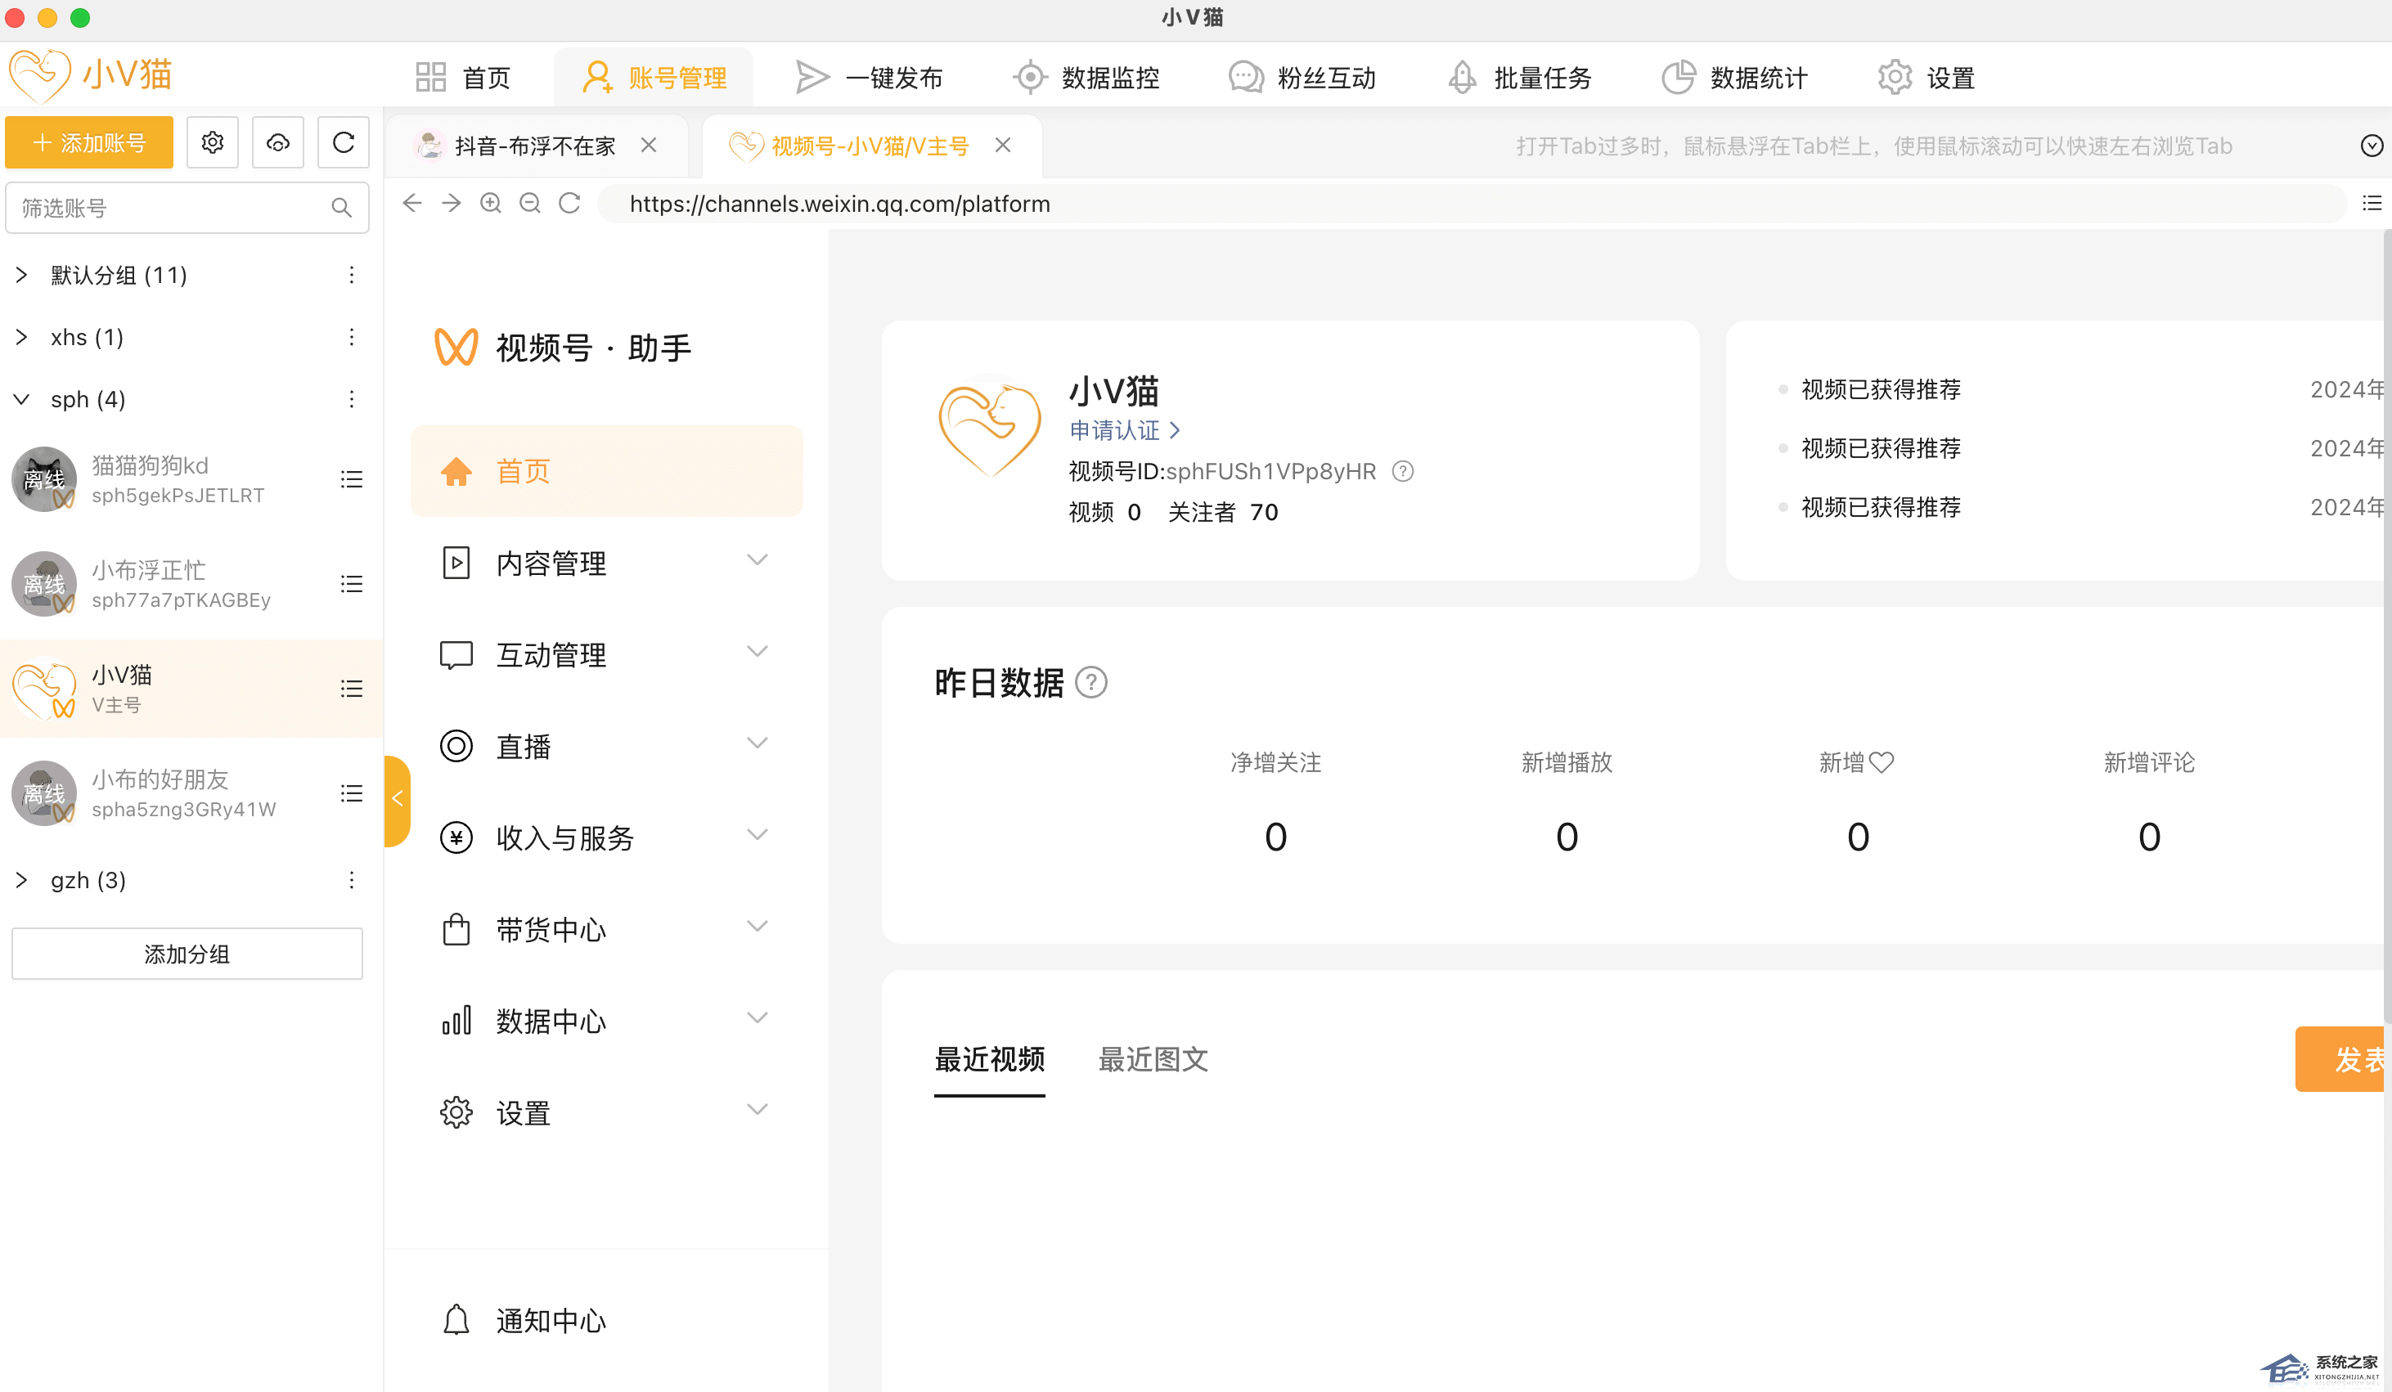Click help icon beside 昨日数据
Screen dimensions: 2392x1392
click(1091, 682)
